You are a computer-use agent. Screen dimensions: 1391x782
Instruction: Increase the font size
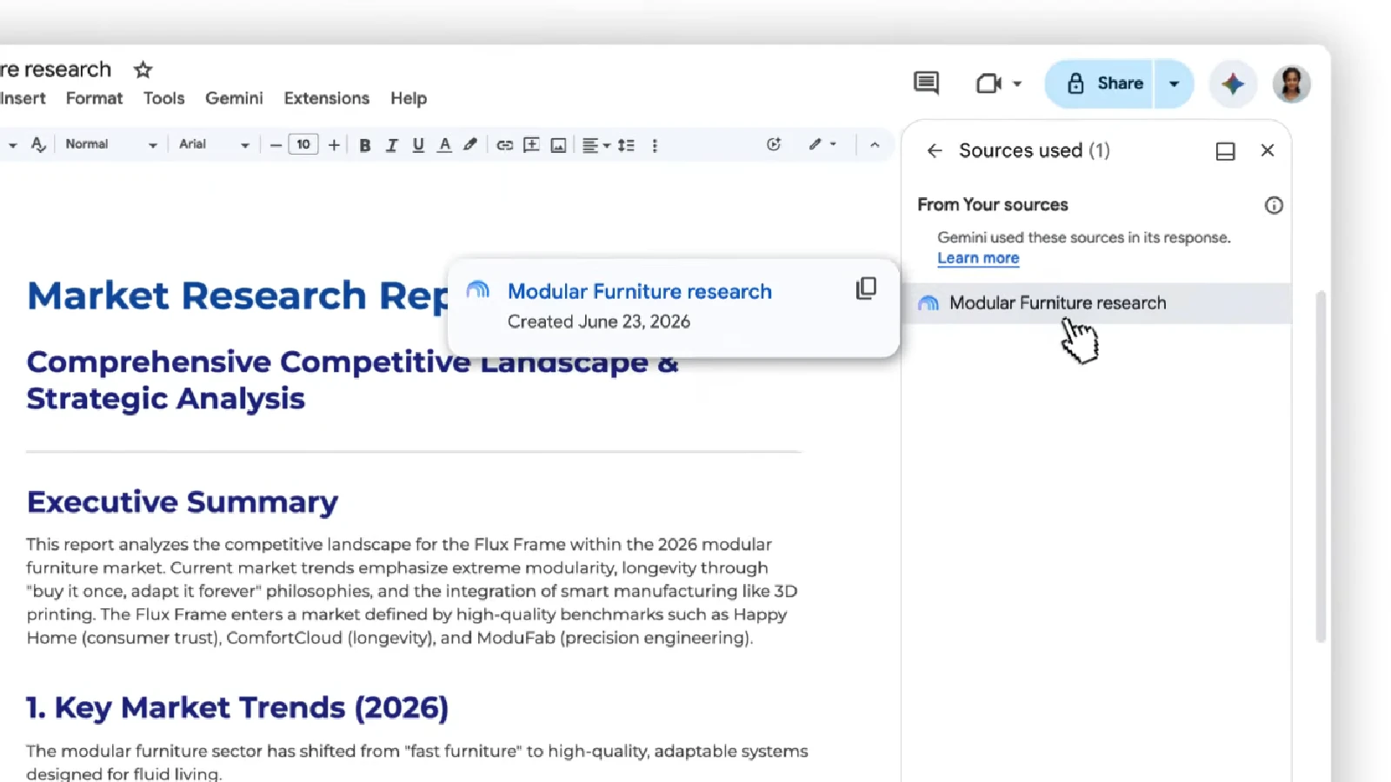334,145
